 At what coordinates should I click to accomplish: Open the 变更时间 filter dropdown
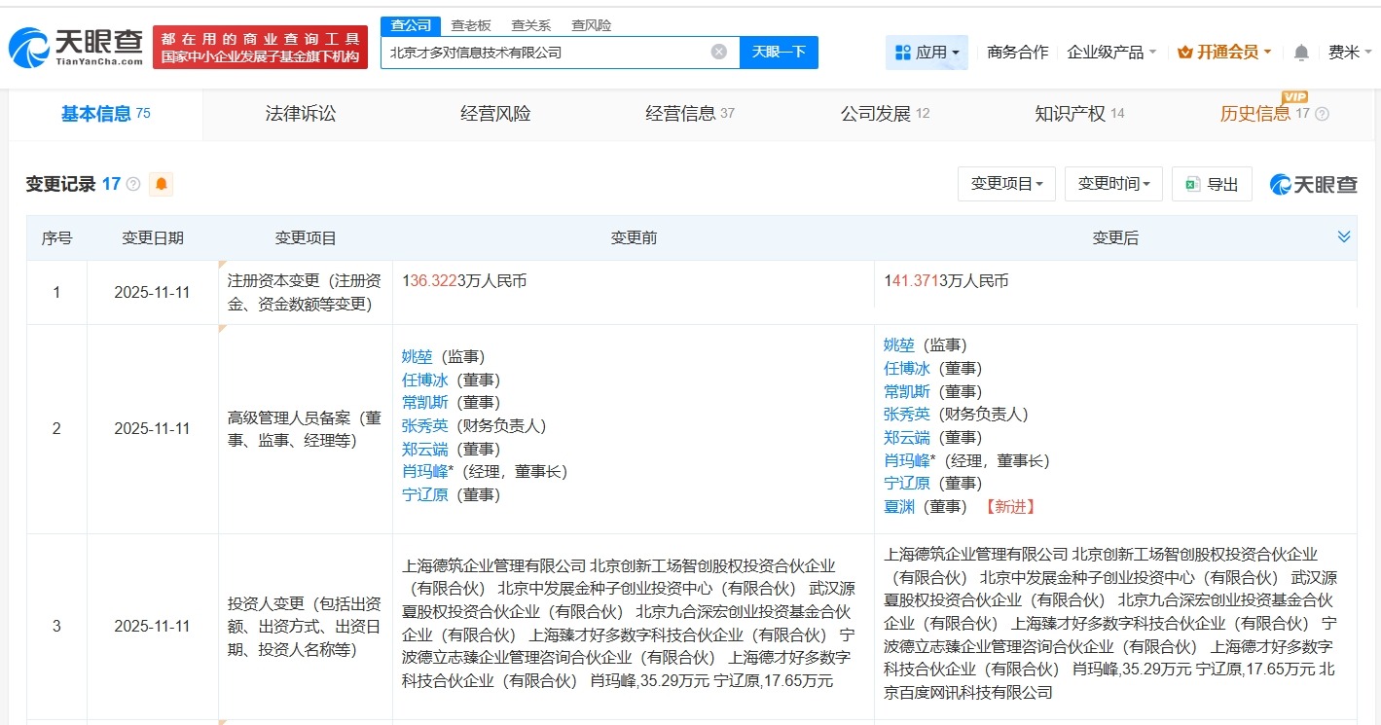1112,184
